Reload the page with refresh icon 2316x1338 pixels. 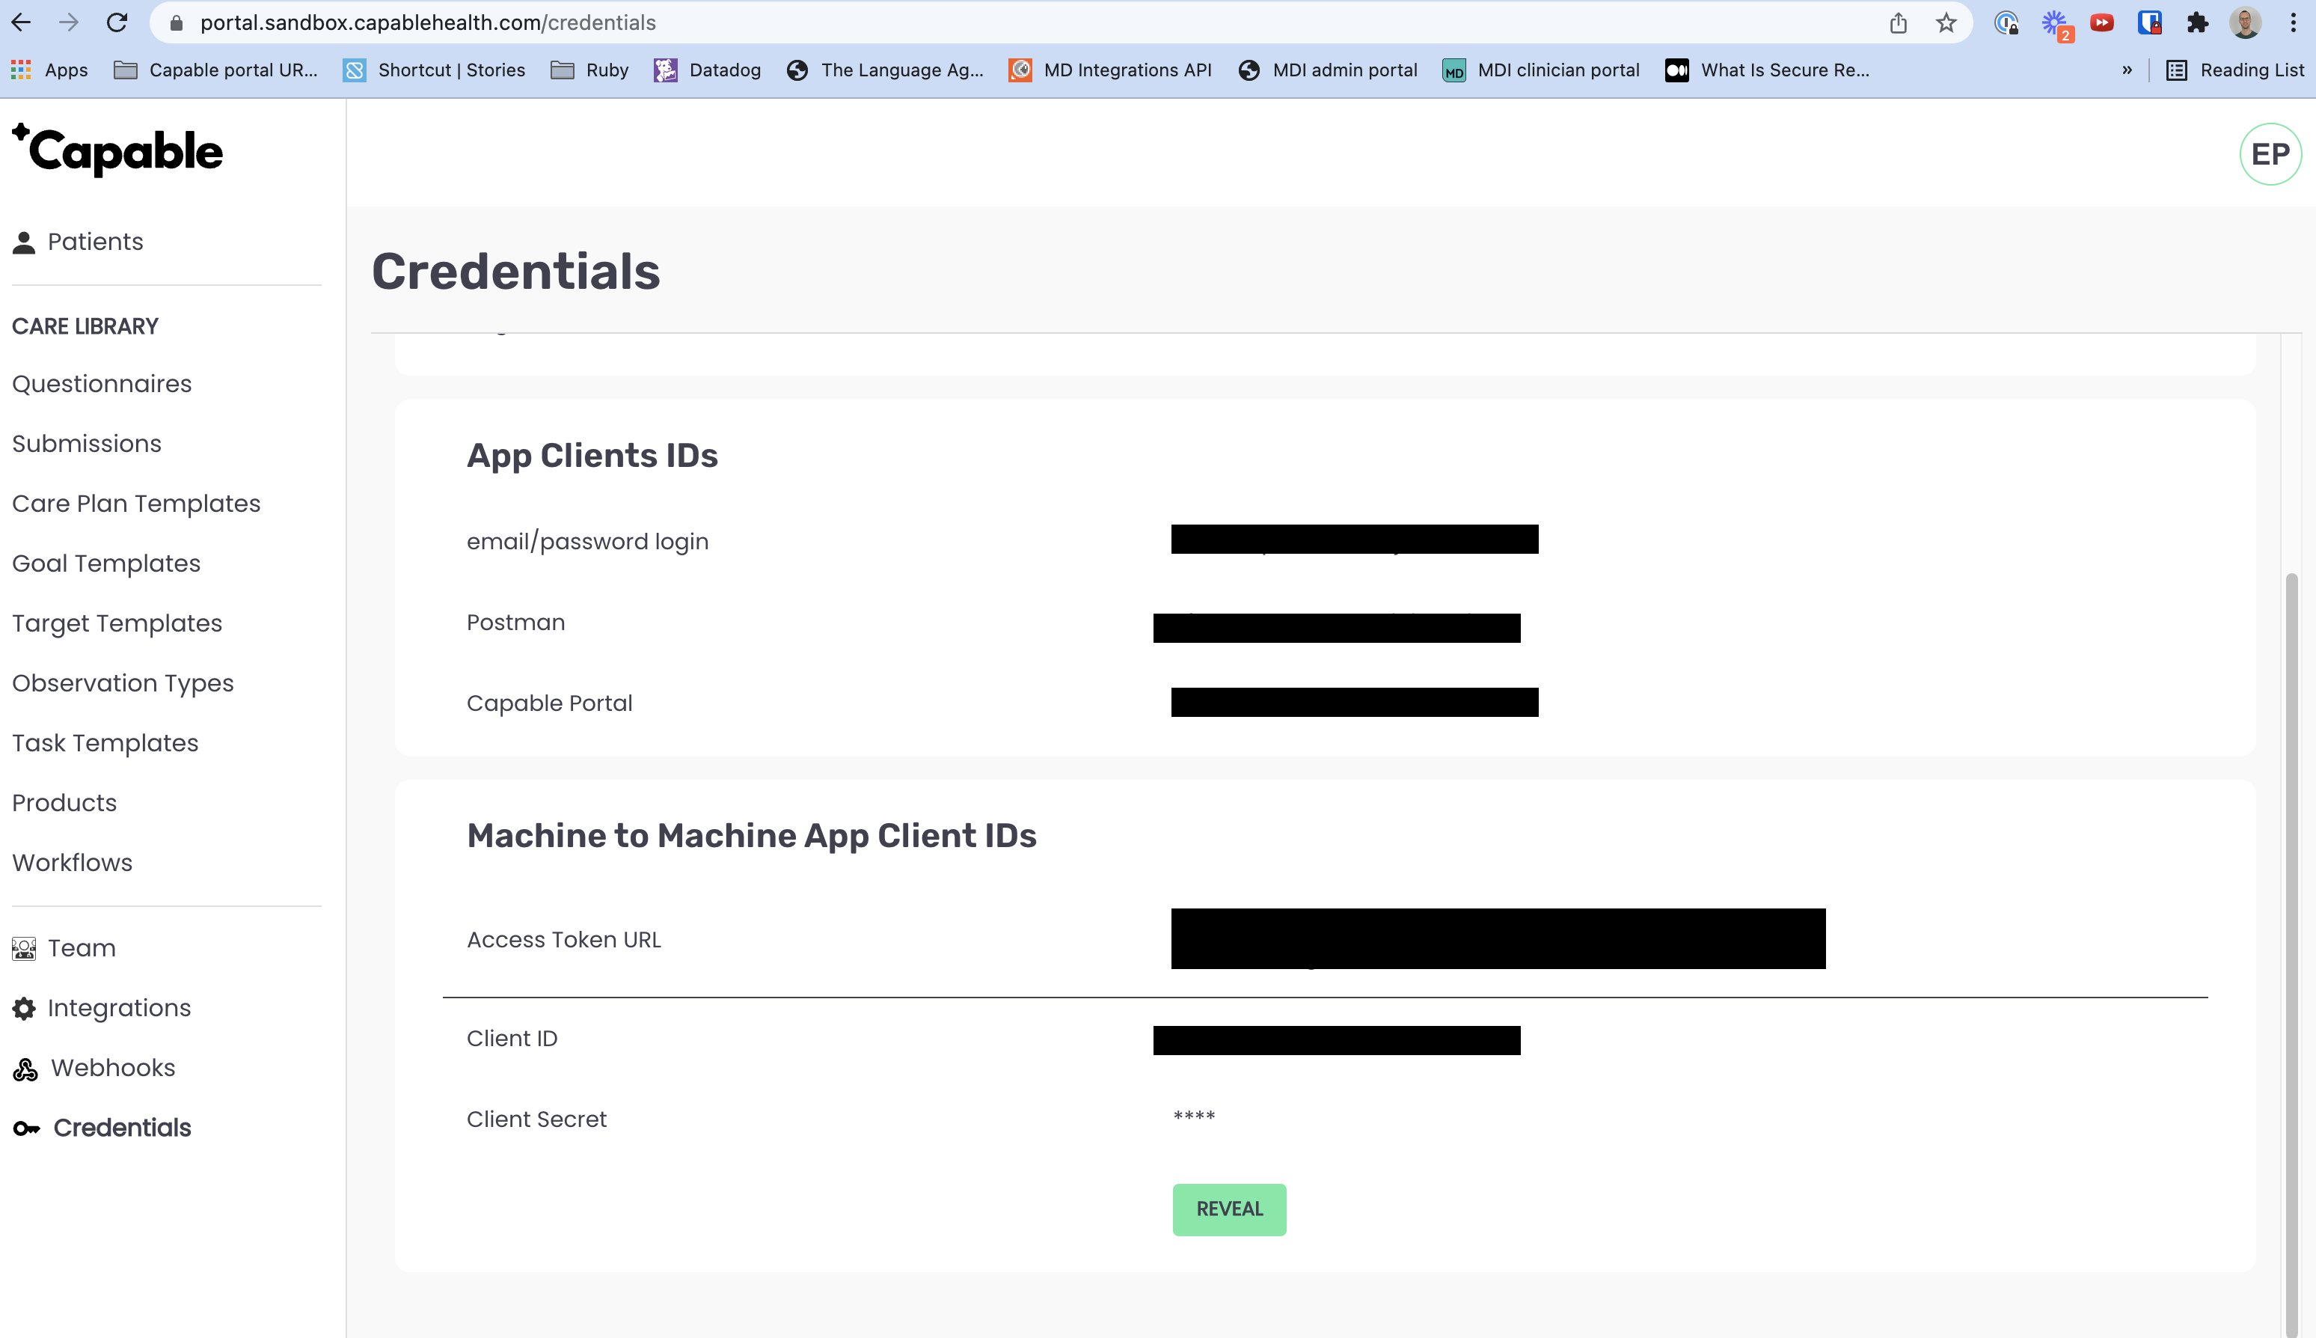click(x=117, y=23)
